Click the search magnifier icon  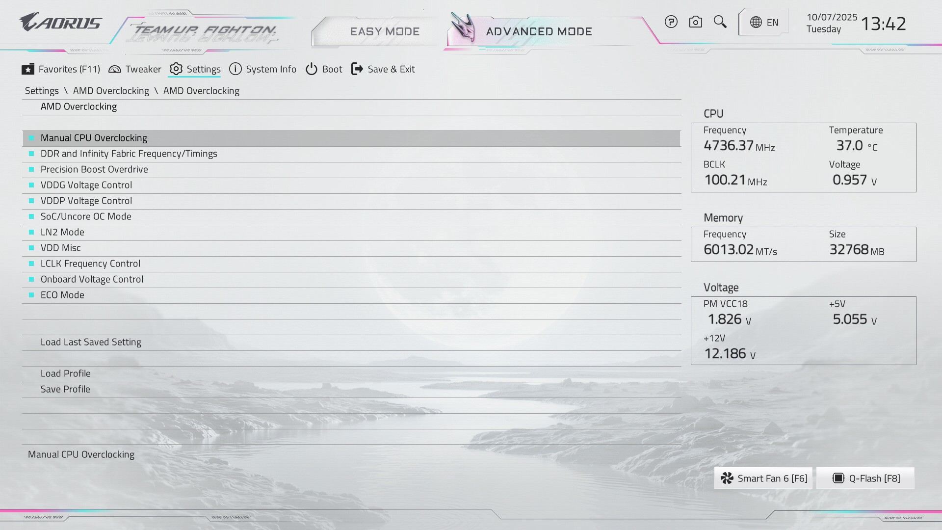click(720, 22)
